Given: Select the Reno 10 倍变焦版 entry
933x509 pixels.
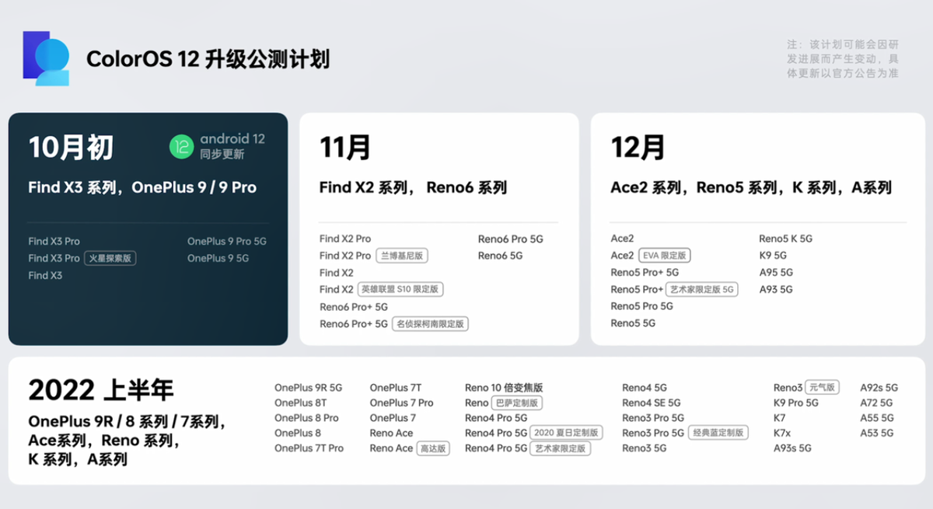Looking at the screenshot, I should tap(504, 388).
